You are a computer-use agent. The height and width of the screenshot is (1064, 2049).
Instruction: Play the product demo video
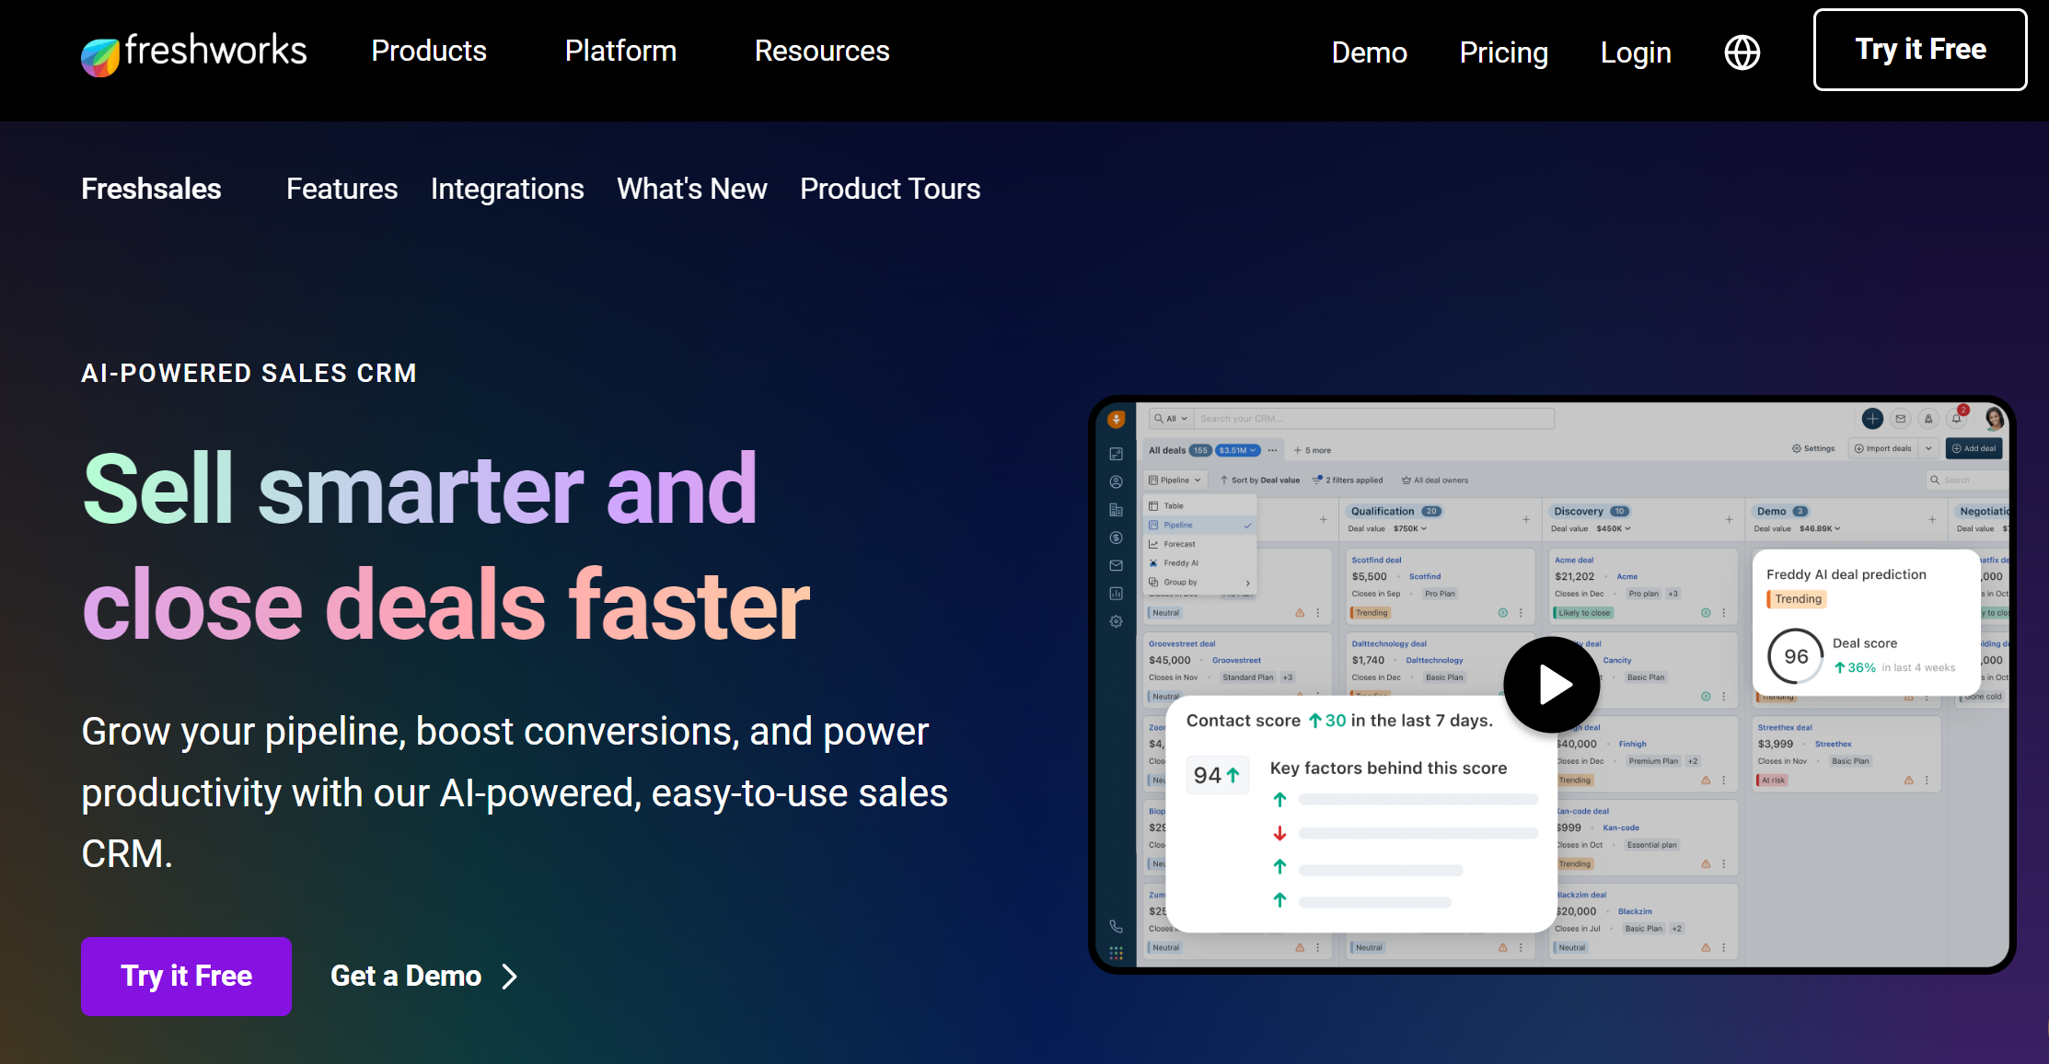[x=1552, y=685]
